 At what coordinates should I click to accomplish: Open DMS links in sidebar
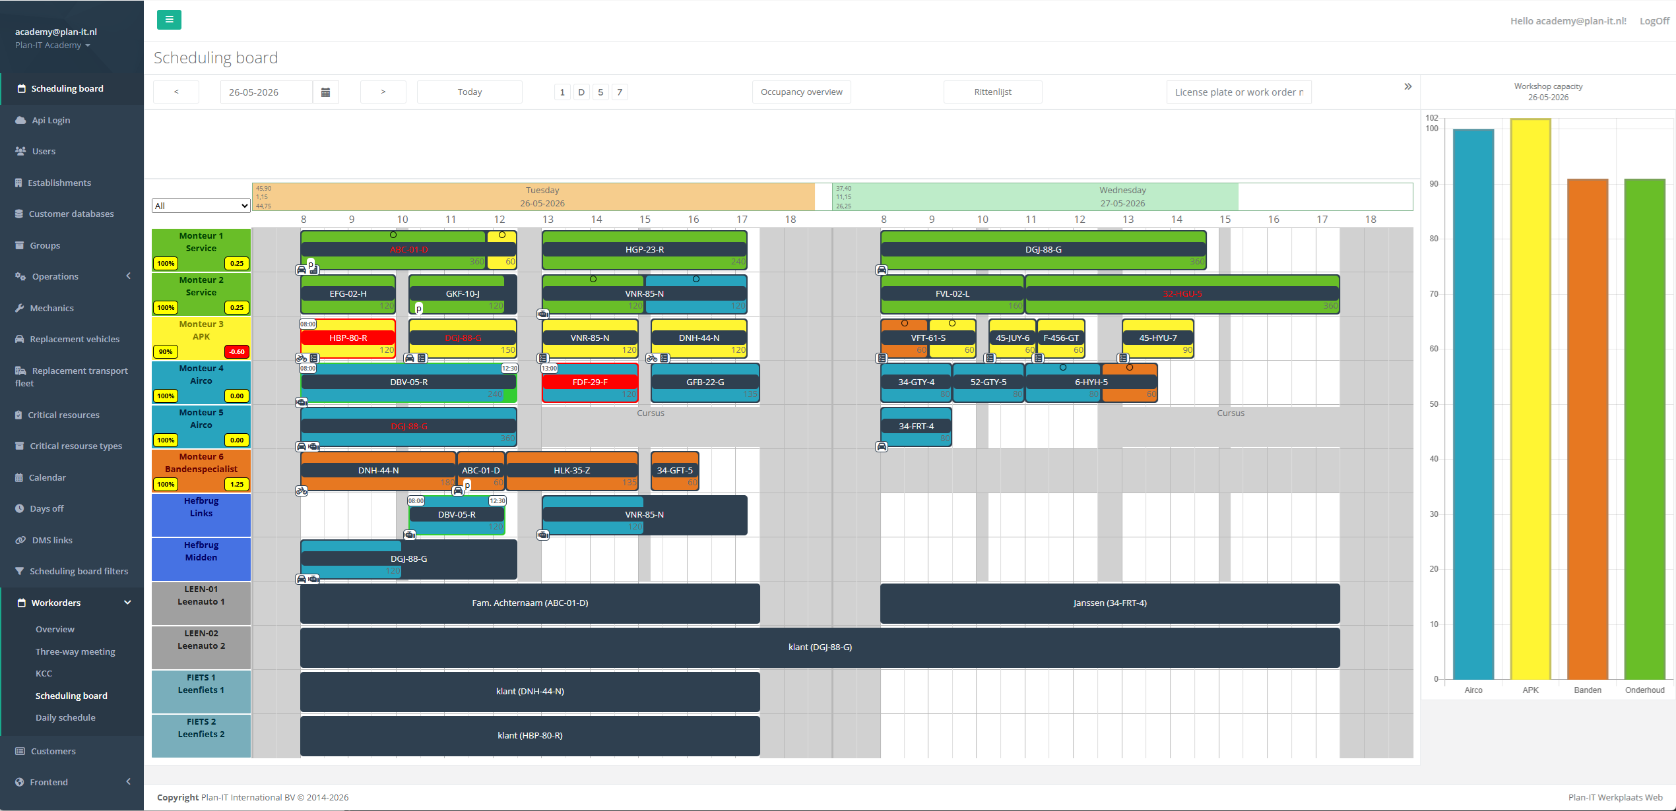(52, 540)
